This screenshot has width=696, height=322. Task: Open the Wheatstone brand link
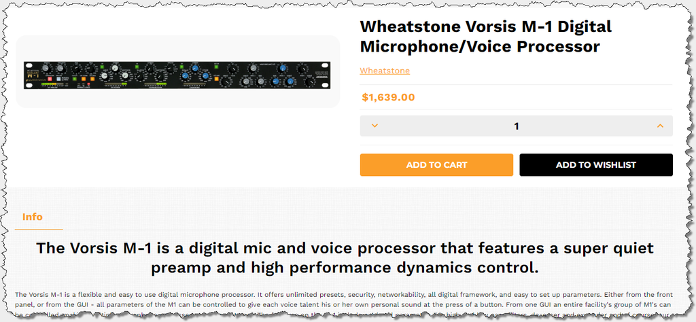385,71
